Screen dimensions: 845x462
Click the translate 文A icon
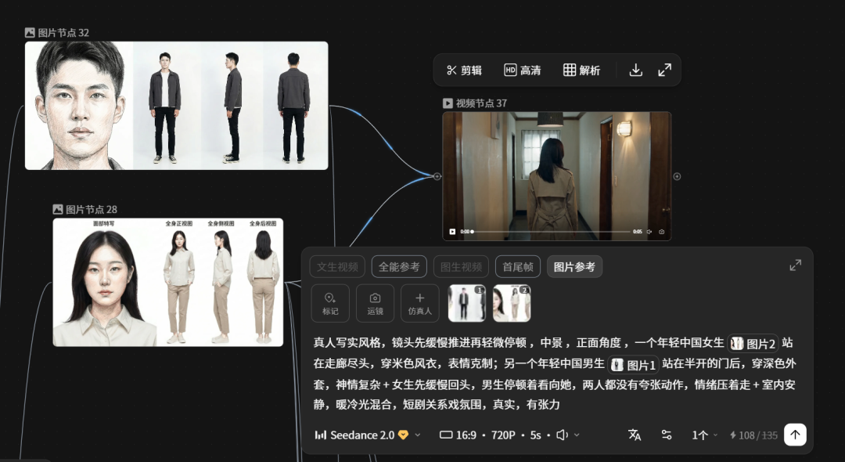(635, 435)
